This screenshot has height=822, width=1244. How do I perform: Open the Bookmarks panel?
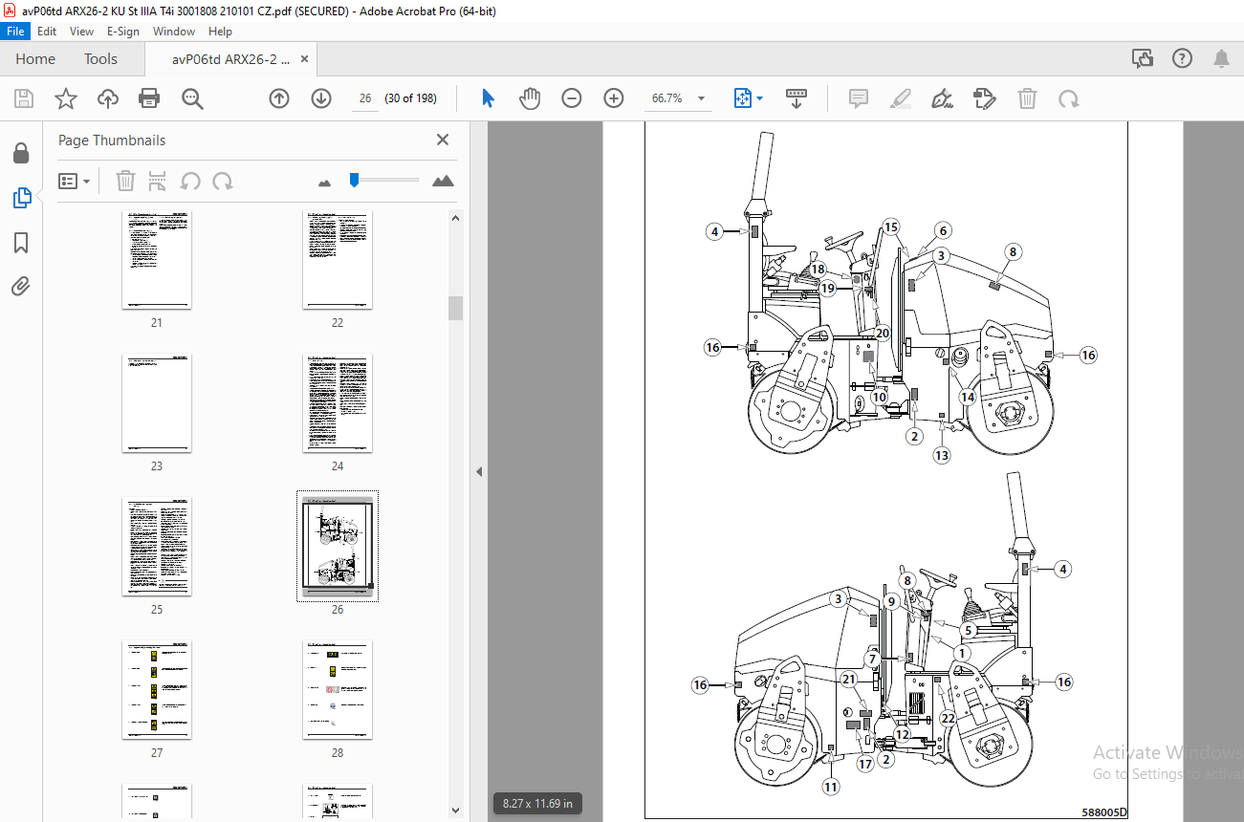21,243
